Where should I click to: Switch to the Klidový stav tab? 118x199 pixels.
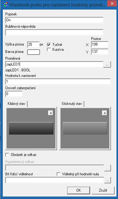17,104
